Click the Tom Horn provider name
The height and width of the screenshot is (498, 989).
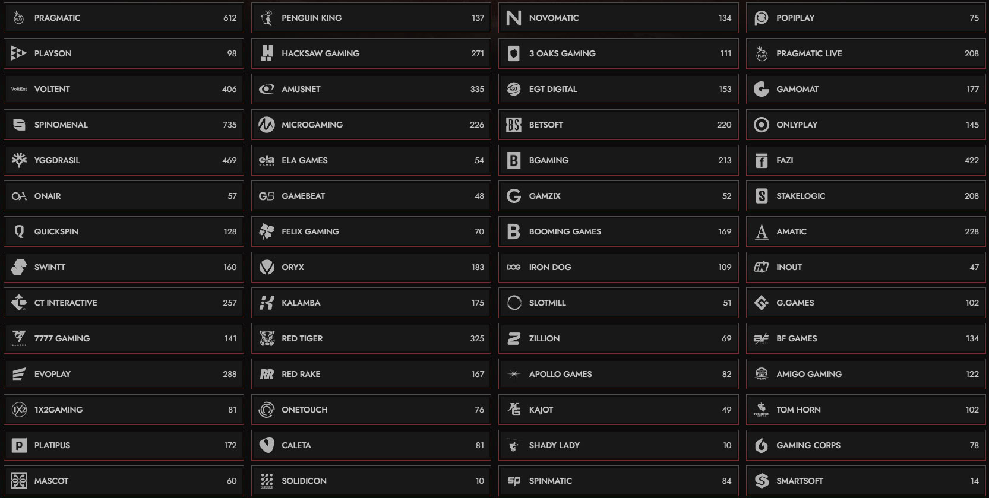798,410
